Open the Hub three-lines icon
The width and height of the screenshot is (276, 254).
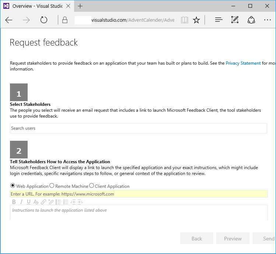pyautogui.click(x=219, y=20)
